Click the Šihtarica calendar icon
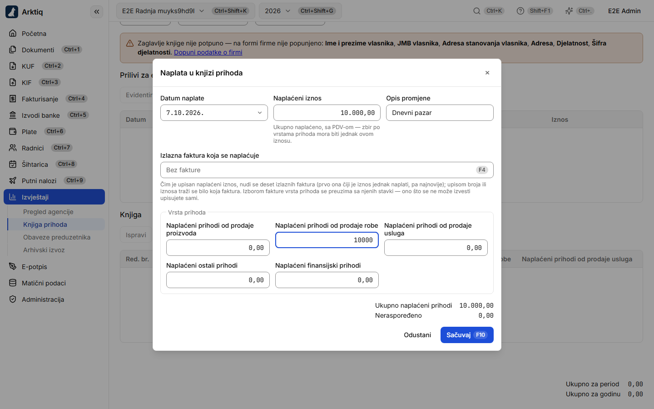Image resolution: width=654 pixels, height=409 pixels. click(13, 165)
